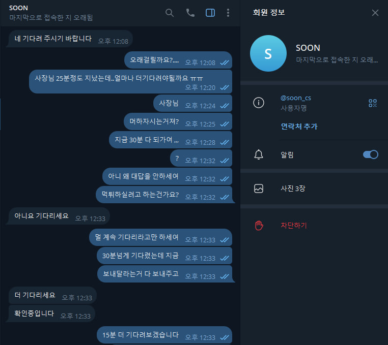The image size is (388, 345).
Task: Open the three-dot more options menu
Action: [x=228, y=13]
